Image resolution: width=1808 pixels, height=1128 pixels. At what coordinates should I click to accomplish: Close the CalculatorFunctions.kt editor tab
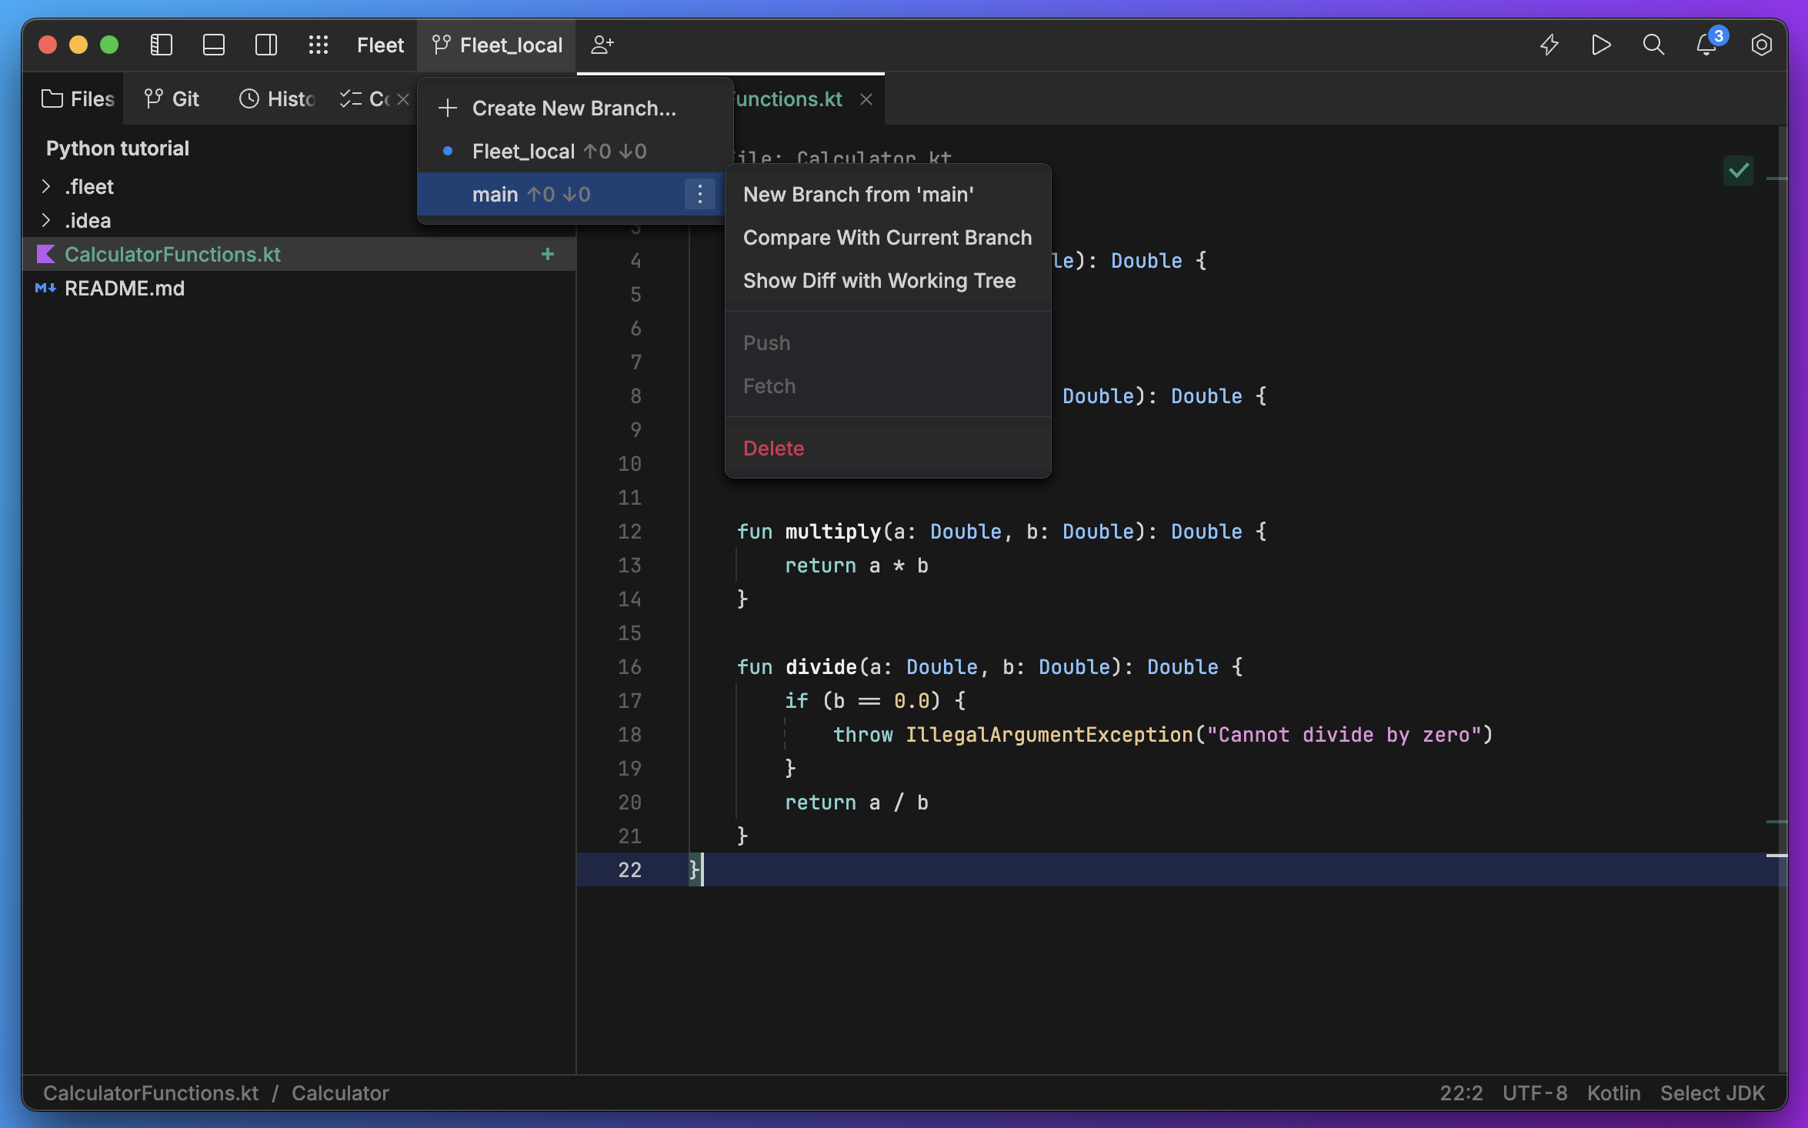866,99
